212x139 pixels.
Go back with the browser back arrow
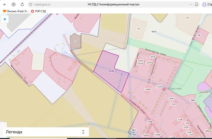[5, 4]
